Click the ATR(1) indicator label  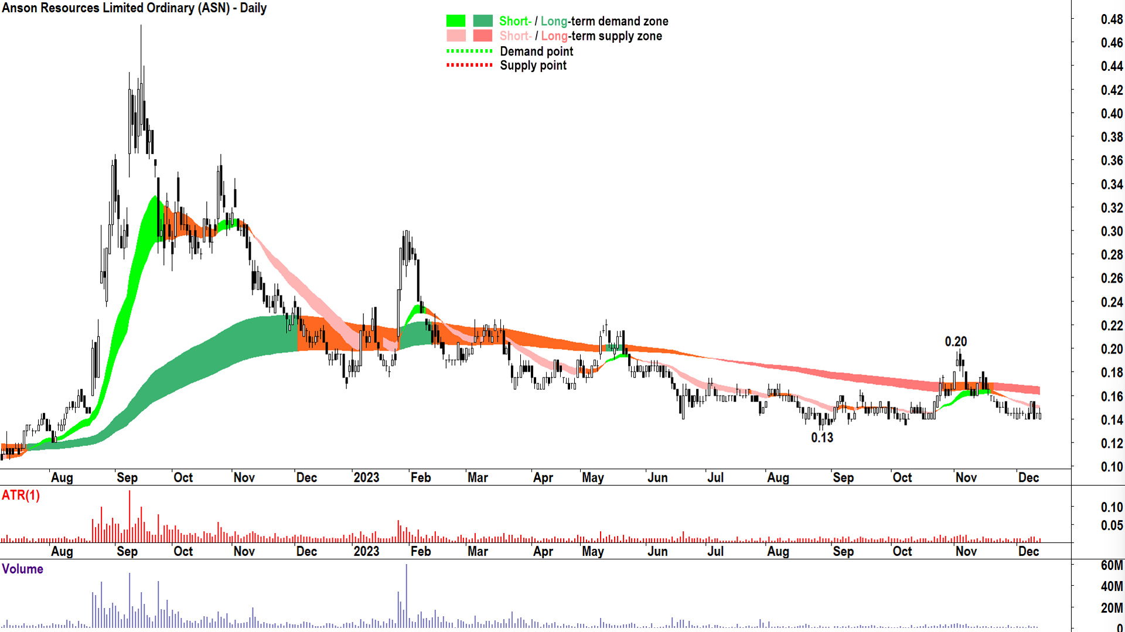[x=21, y=496]
